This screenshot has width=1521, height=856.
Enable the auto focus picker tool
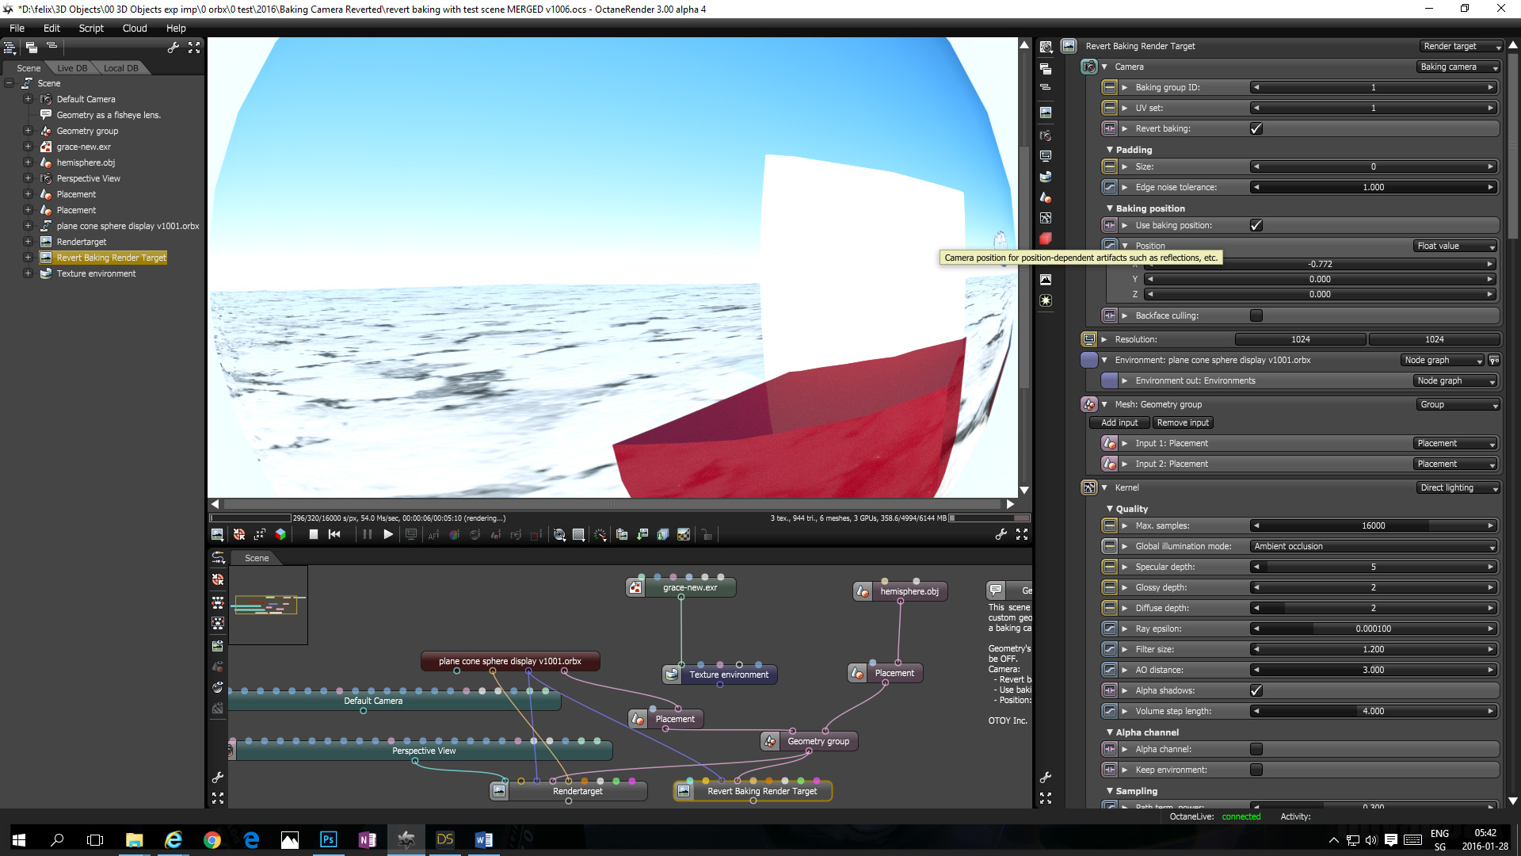tap(433, 535)
